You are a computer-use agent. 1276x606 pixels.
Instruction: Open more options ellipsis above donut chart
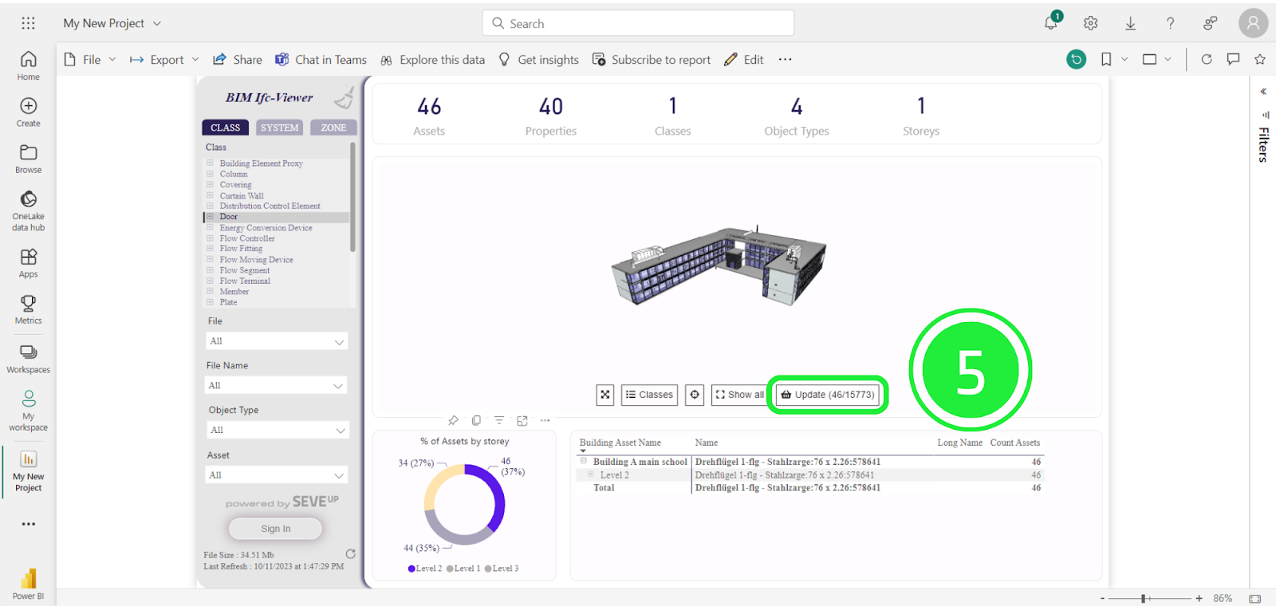tap(545, 420)
